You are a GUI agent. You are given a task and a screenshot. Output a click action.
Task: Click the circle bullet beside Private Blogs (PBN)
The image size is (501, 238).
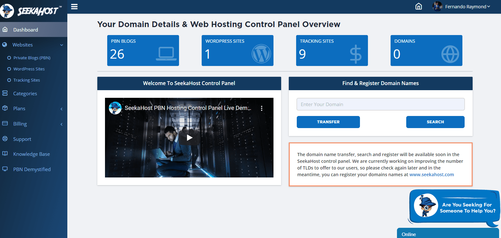pos(9,58)
